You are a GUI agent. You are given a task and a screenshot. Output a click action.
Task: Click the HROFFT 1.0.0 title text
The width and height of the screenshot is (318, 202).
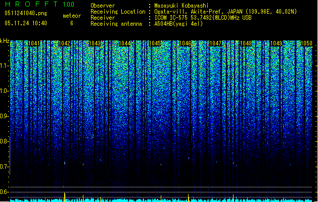point(40,4)
